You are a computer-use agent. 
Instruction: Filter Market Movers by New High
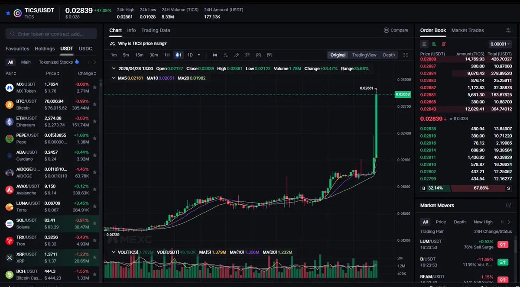[x=483, y=222]
